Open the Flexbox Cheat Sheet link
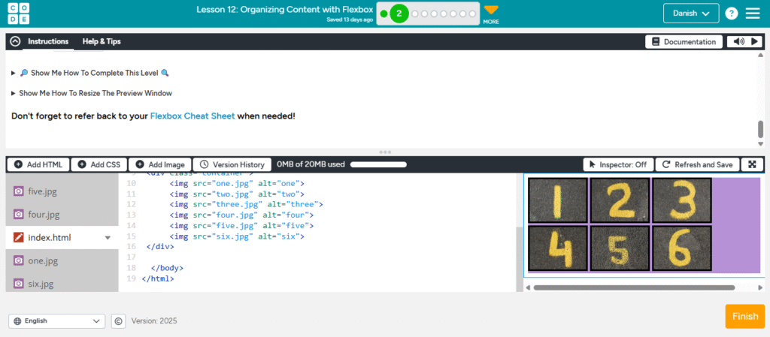770x337 pixels. coord(192,116)
